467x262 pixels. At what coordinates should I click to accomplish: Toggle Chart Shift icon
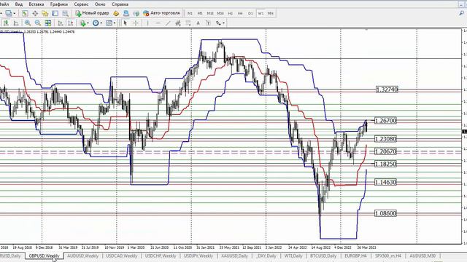point(71,23)
